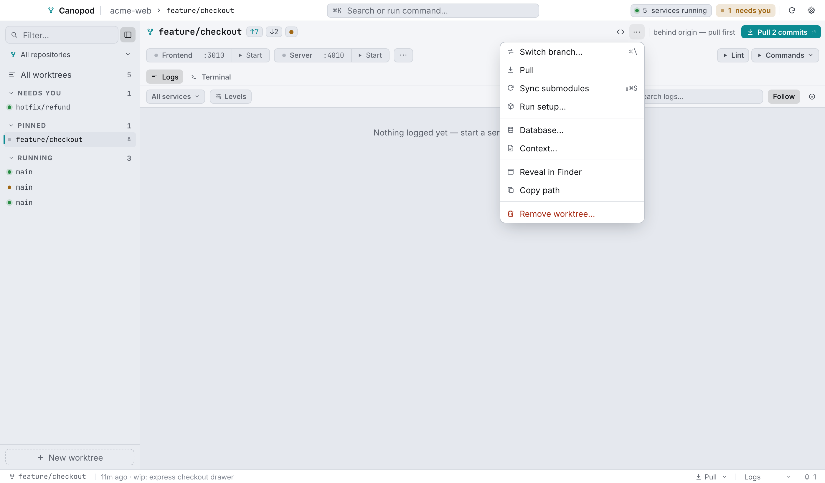The image size is (825, 483).
Task: Click the 2 commits behind badge
Action: point(274,32)
